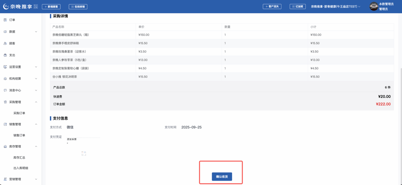
Task: Click the 支出 wallet icon
Action: pos(5,55)
